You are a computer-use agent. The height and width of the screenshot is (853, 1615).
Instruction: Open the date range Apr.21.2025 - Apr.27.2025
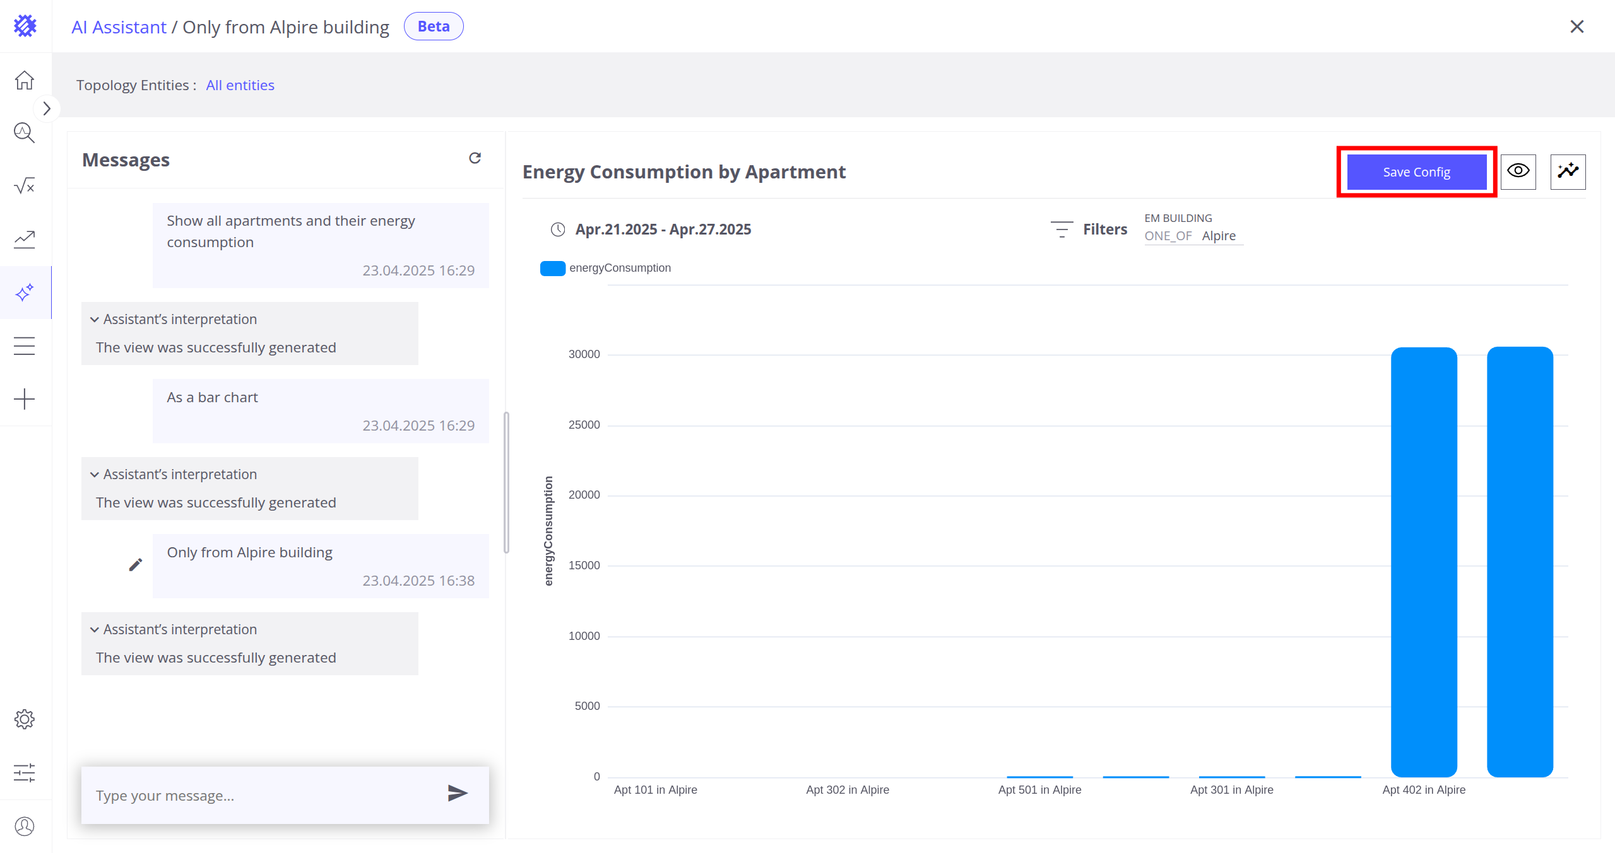tap(663, 229)
